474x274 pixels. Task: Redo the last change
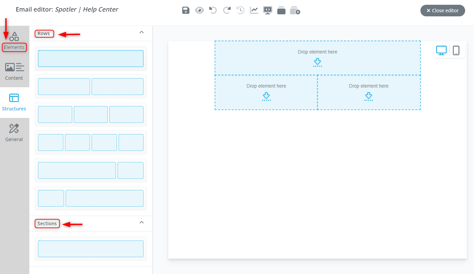pyautogui.click(x=226, y=10)
